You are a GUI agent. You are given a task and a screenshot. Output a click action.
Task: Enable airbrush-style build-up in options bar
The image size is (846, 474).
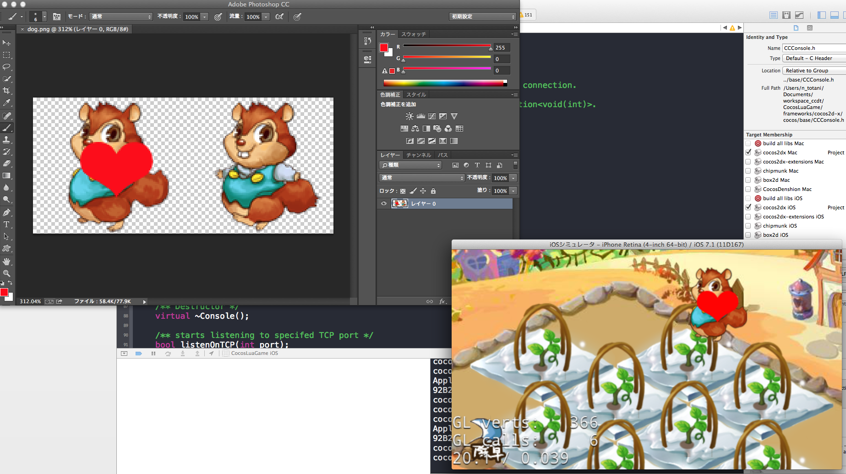click(x=279, y=16)
